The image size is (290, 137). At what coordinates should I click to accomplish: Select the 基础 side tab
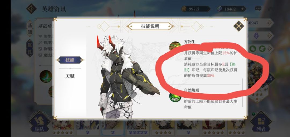coord(30,28)
